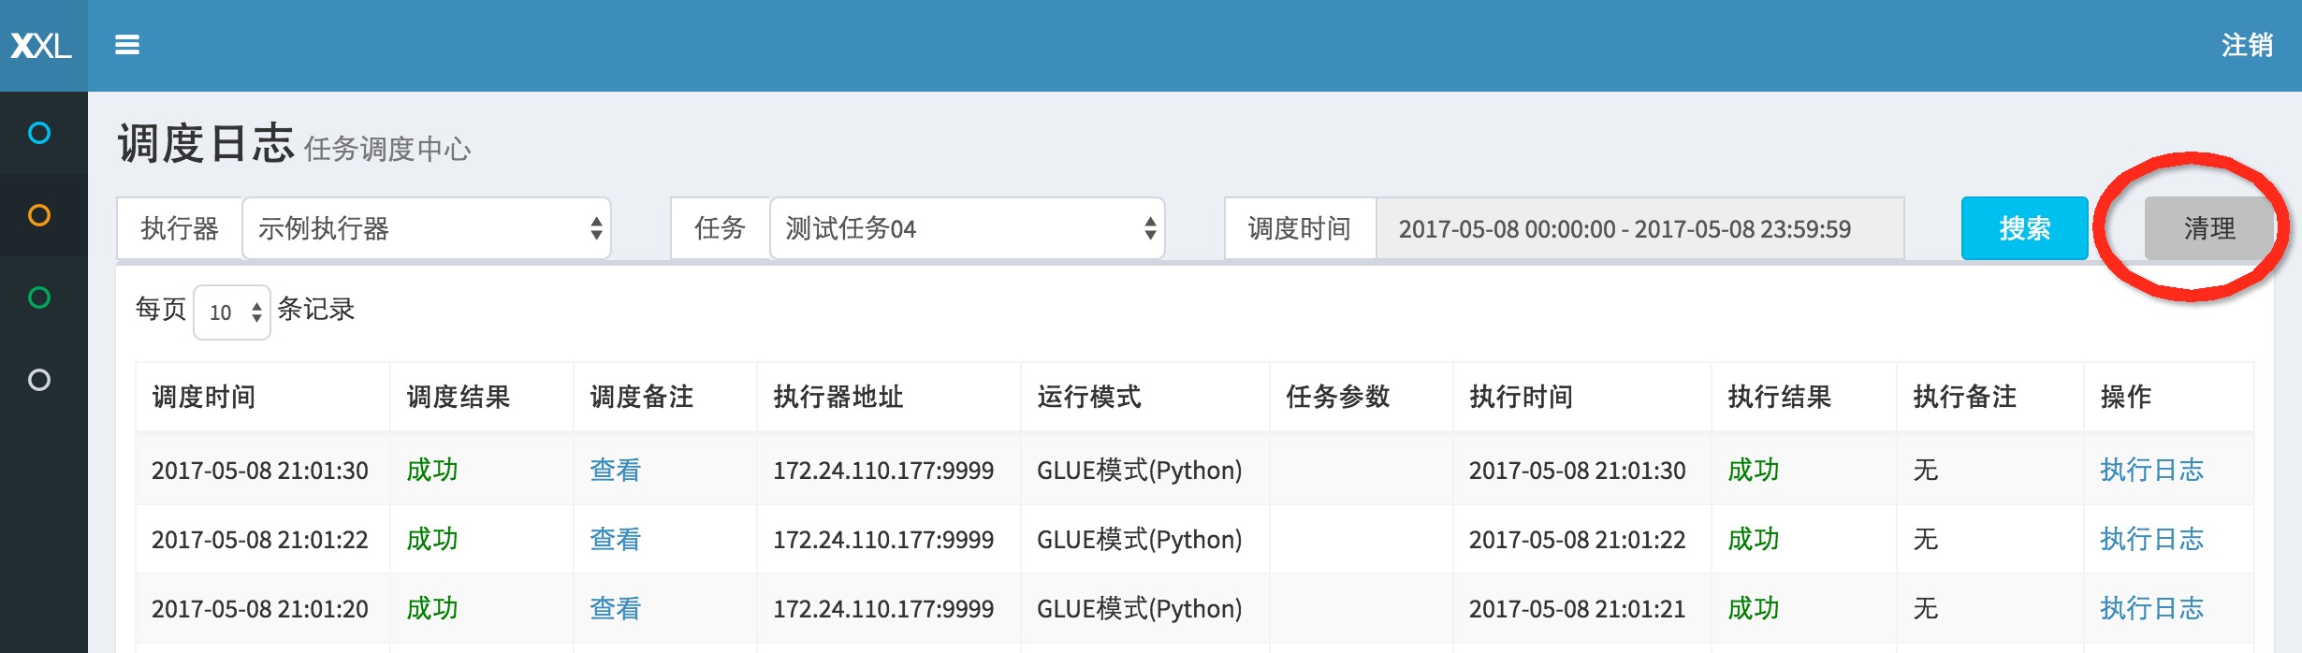This screenshot has width=2302, height=653.
Task: Click the XXL logo in header
Action: pos(42,45)
